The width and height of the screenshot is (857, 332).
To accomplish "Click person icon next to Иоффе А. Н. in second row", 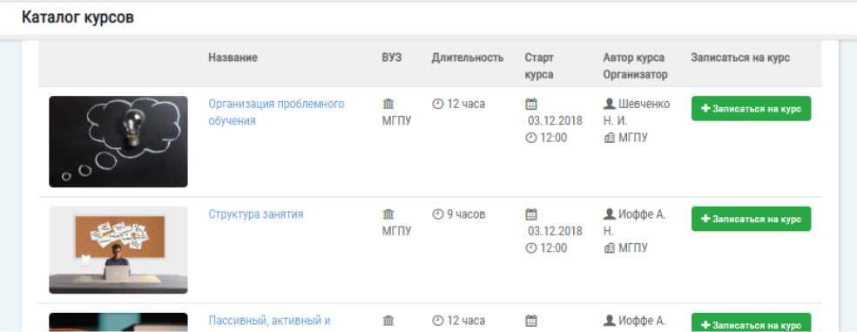I will 610,213.
